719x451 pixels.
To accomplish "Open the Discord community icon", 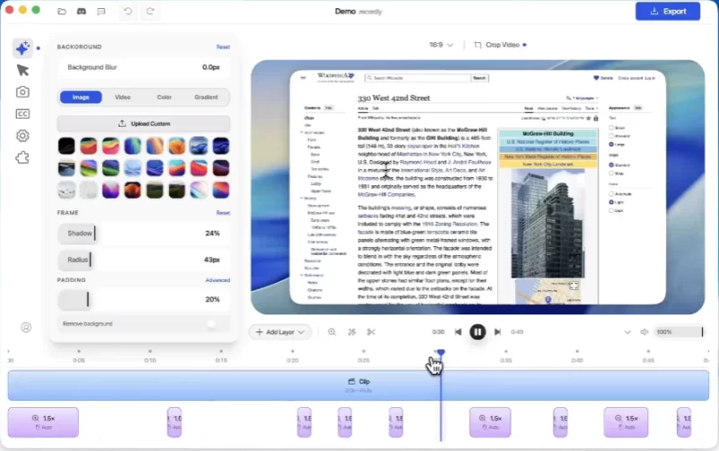I will (82, 12).
